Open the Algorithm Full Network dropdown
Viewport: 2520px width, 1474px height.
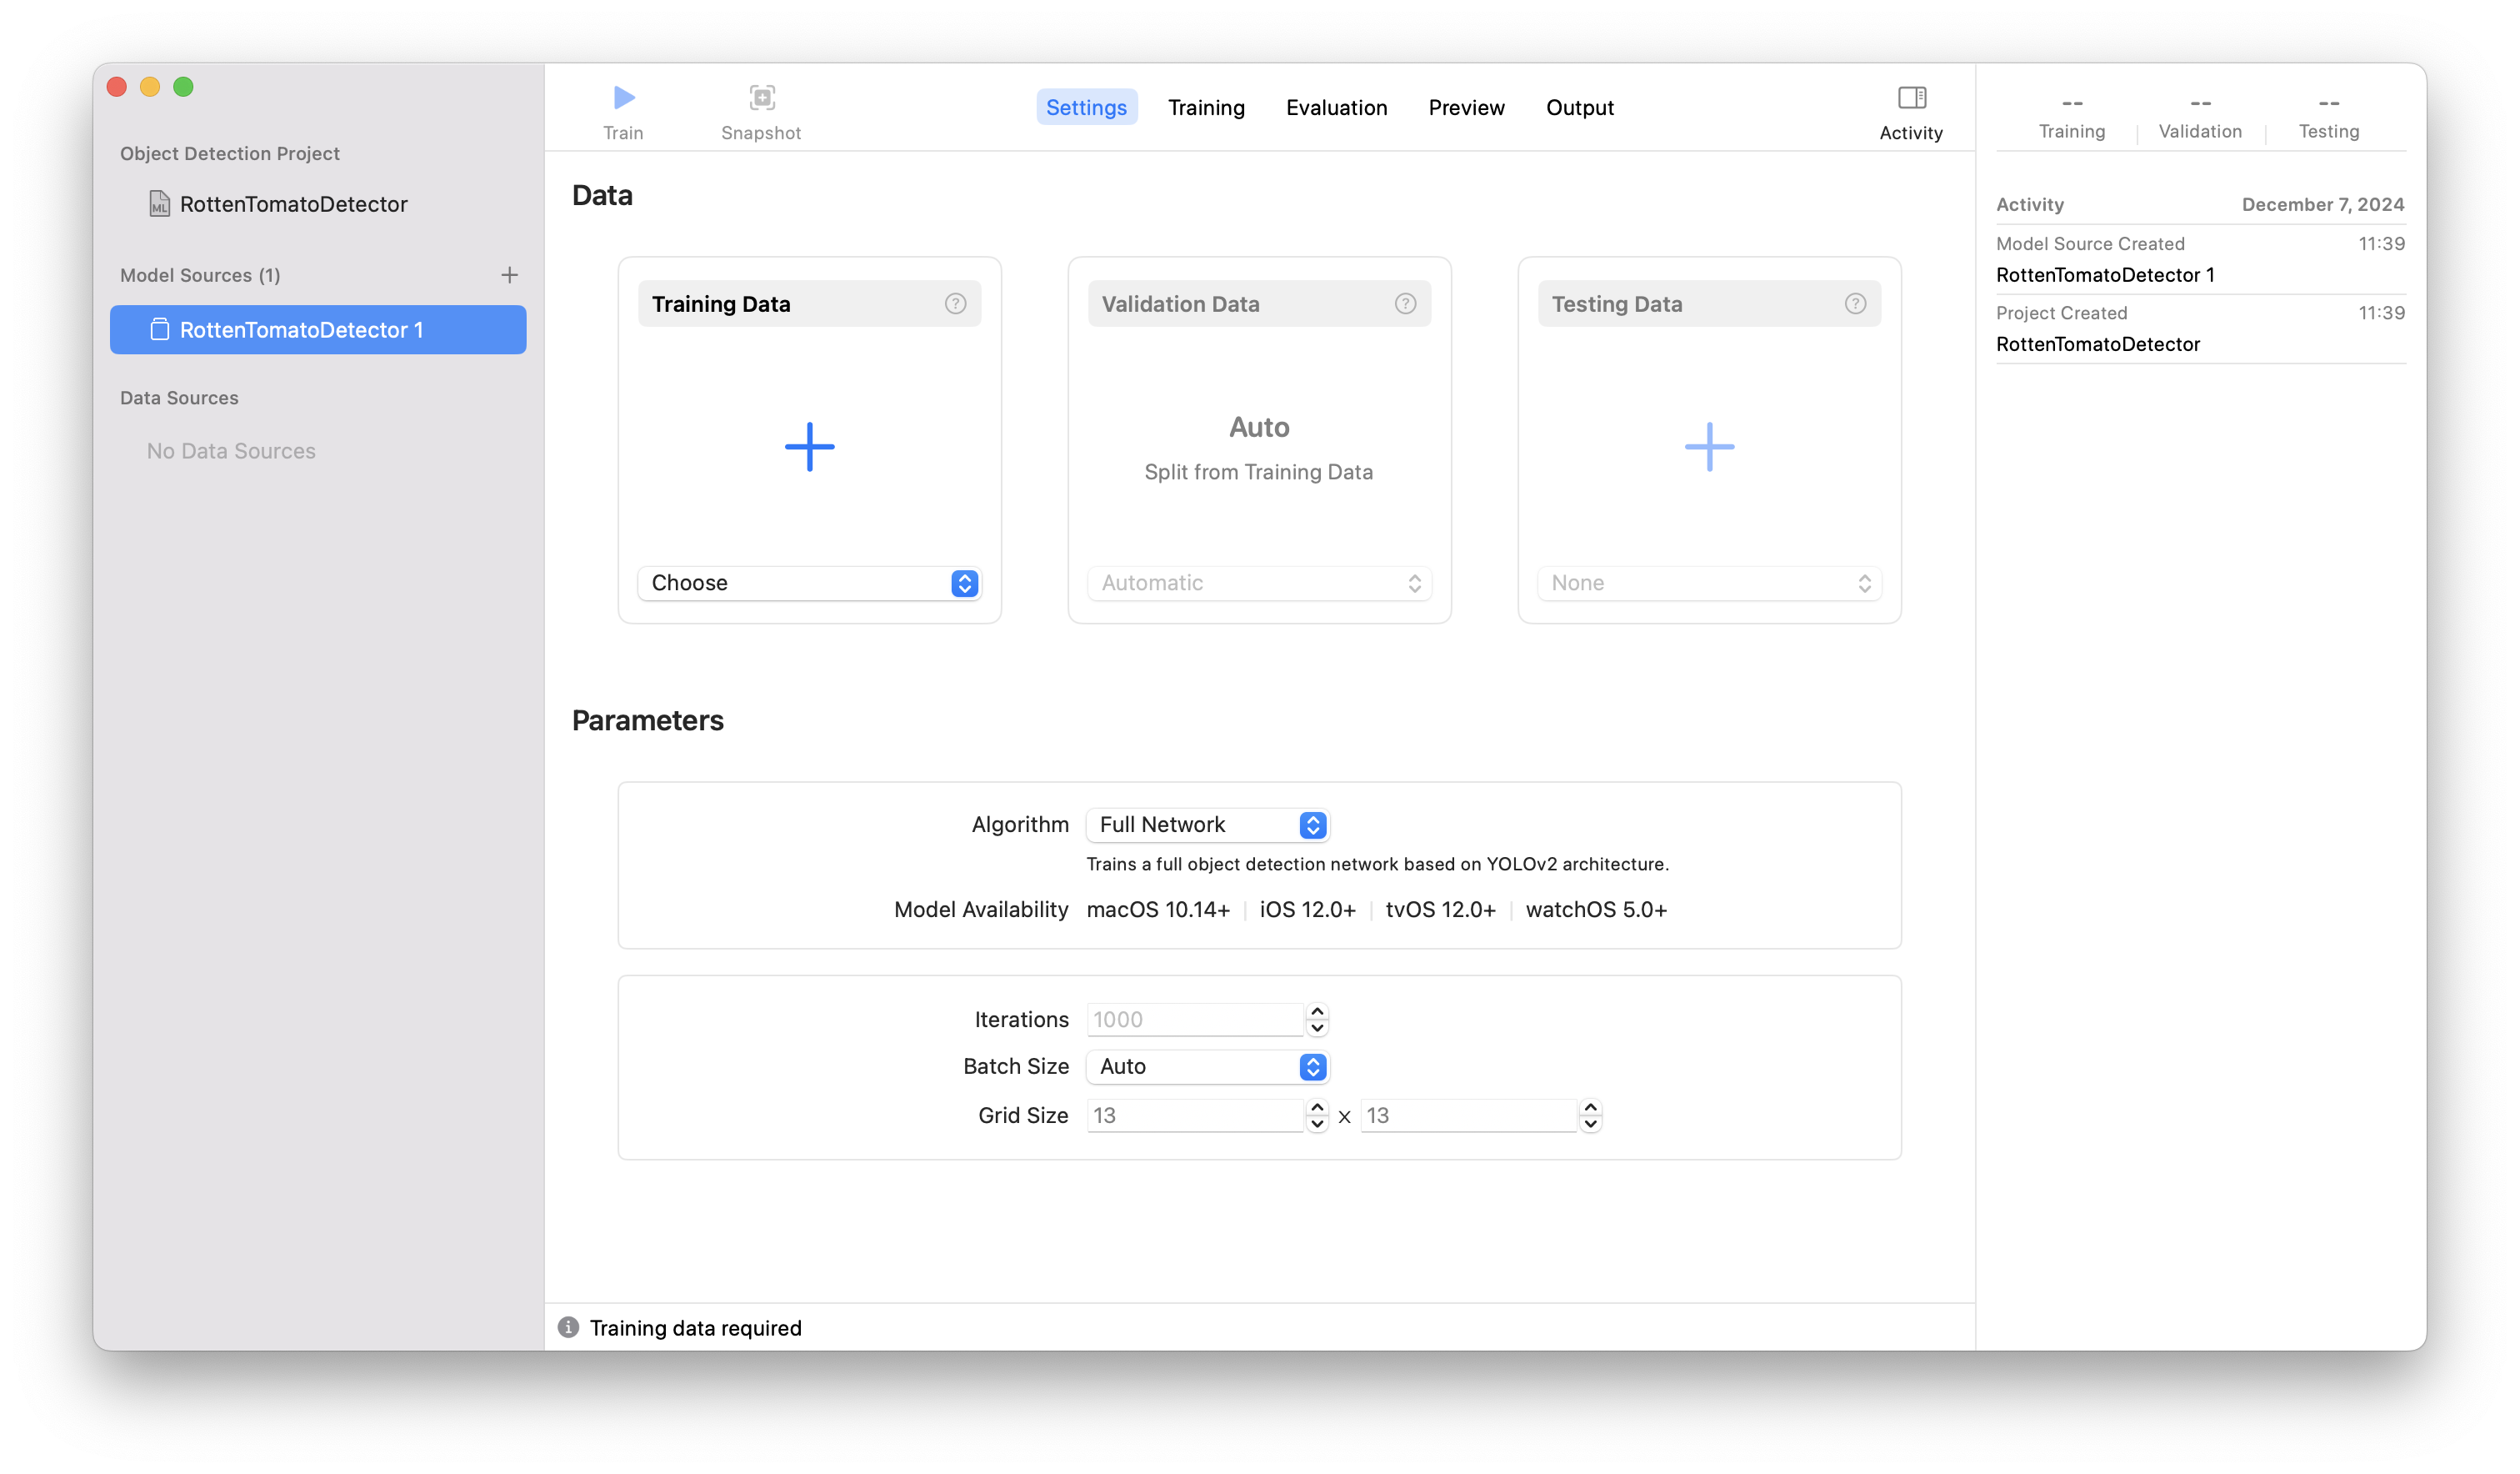pos(1207,825)
